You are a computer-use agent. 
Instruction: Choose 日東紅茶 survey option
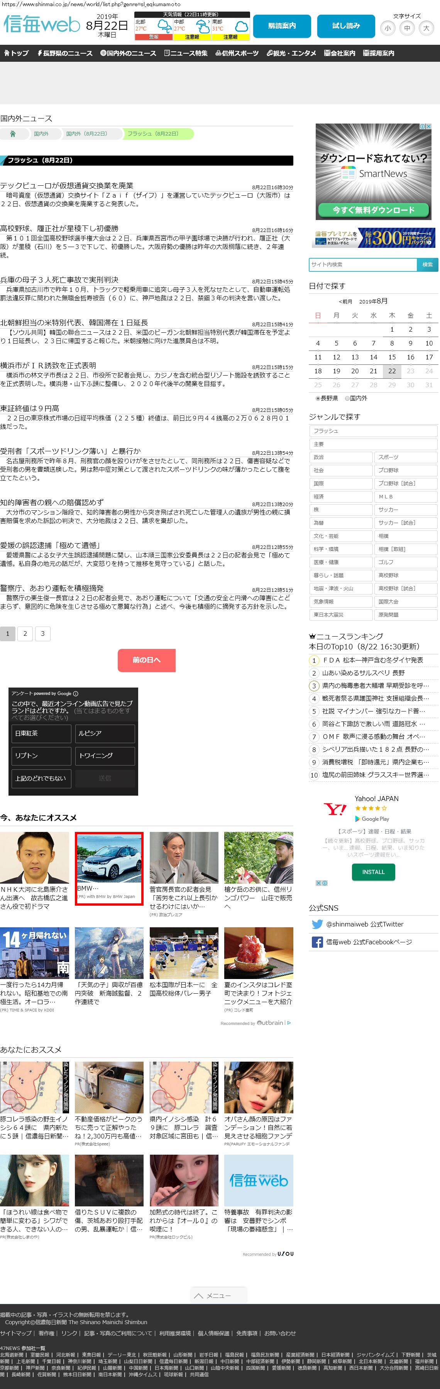(x=41, y=733)
